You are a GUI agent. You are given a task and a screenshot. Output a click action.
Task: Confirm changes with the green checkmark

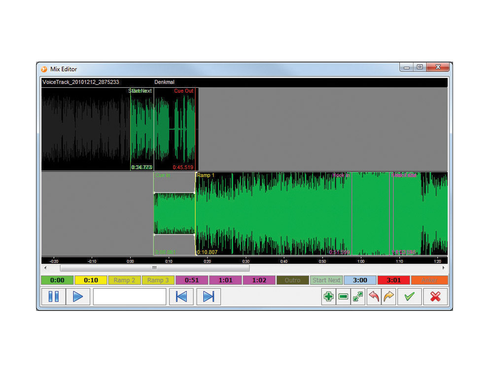click(409, 297)
